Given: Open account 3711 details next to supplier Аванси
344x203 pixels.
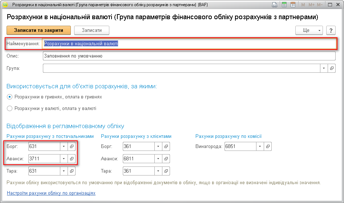Looking at the screenshot, I should coord(72,159).
